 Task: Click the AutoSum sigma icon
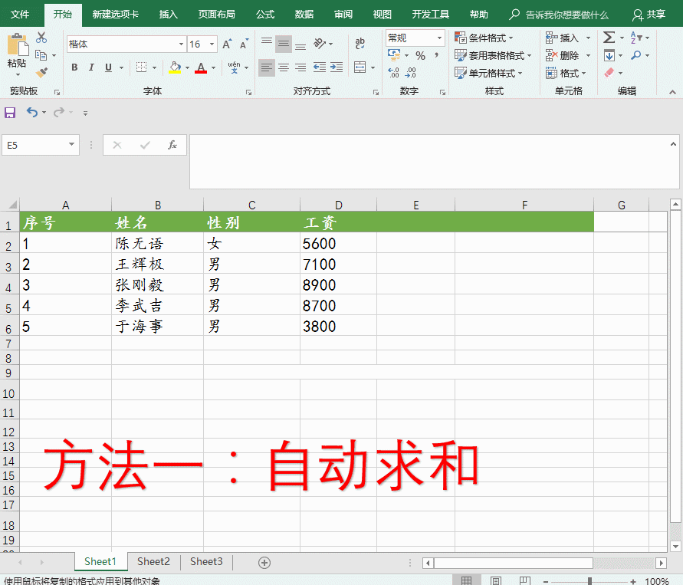point(609,38)
